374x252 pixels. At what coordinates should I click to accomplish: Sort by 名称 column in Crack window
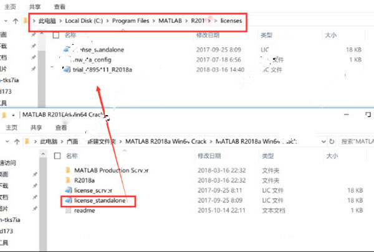[72, 156]
